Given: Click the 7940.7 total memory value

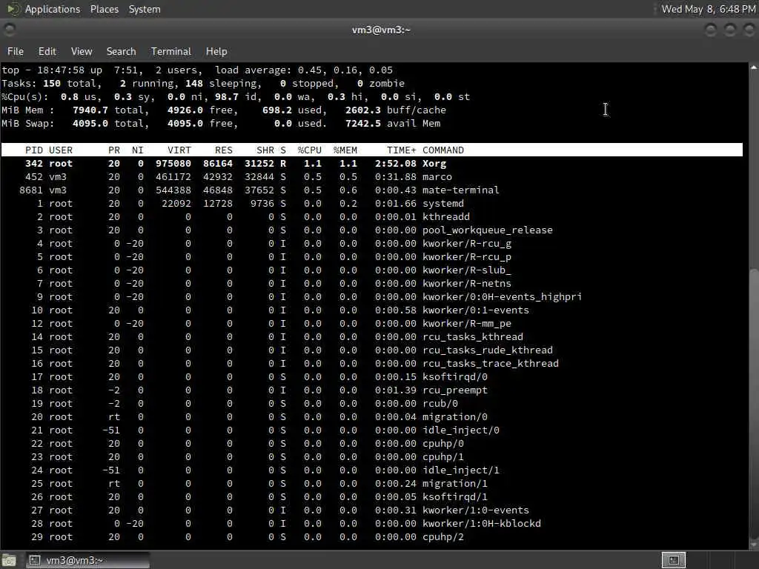Looking at the screenshot, I should coord(90,110).
